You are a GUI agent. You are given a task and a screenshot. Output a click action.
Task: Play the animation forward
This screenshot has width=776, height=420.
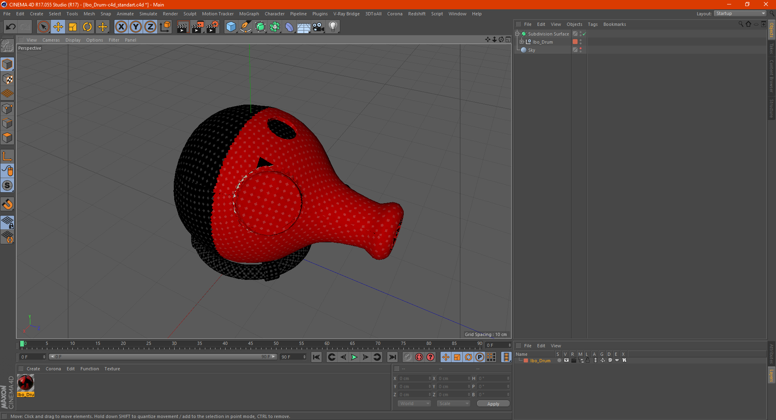coord(354,357)
